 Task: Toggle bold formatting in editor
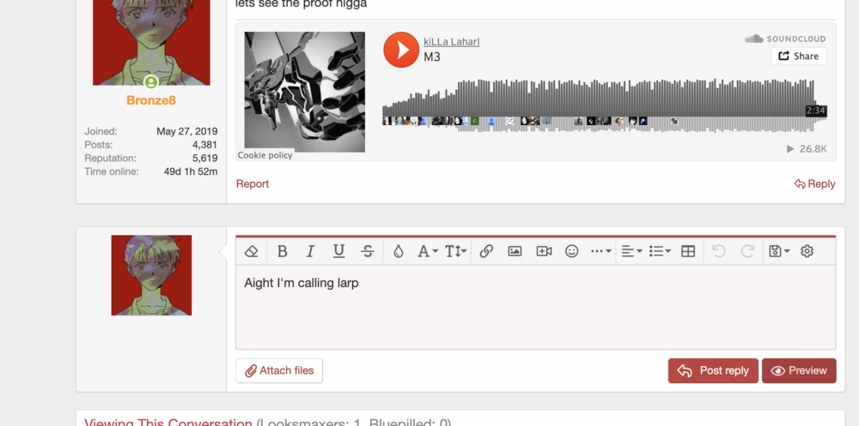coord(282,251)
